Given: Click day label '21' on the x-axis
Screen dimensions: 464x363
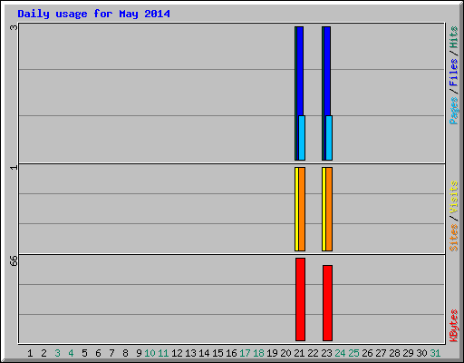Looking at the screenshot, I should tap(299, 353).
